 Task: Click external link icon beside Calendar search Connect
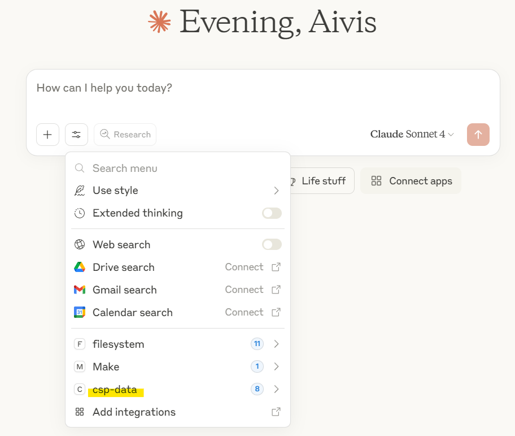coord(276,312)
